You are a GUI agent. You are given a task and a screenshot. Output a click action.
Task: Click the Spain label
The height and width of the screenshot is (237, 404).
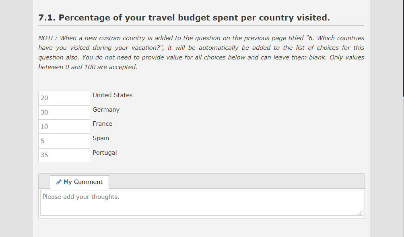click(101, 138)
